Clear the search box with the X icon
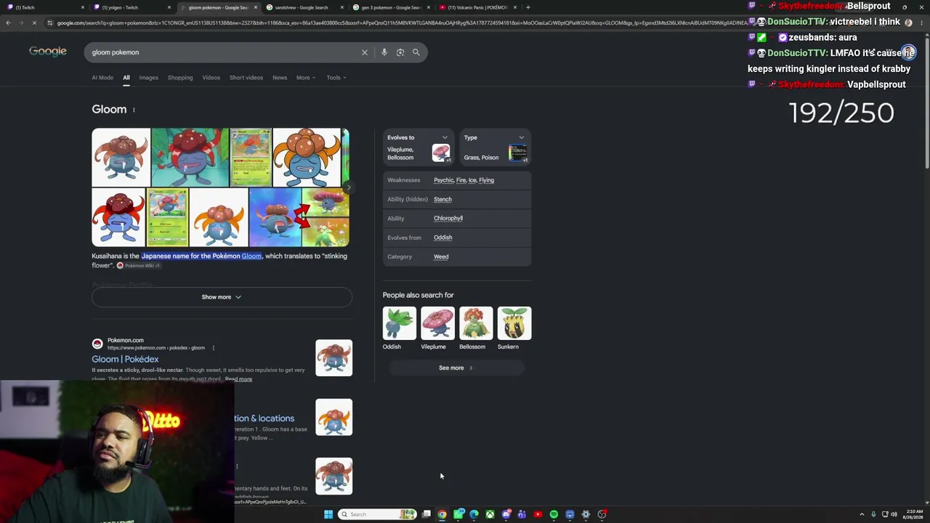 click(x=365, y=52)
